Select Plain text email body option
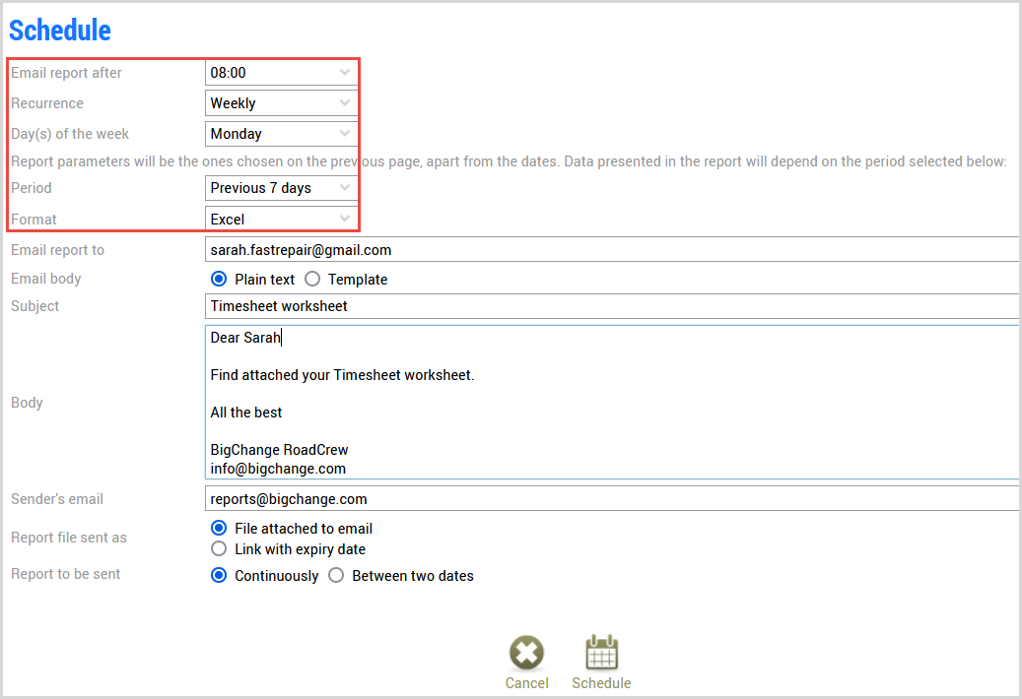The image size is (1022, 699). click(x=219, y=280)
